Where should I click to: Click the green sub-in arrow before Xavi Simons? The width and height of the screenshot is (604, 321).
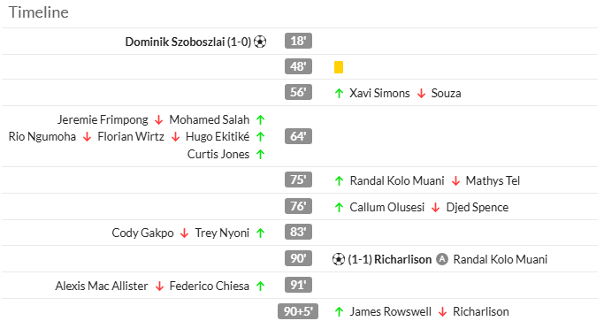click(339, 93)
